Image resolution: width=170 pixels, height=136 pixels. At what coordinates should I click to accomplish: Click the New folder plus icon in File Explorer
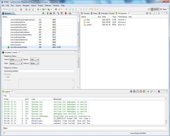159,13
